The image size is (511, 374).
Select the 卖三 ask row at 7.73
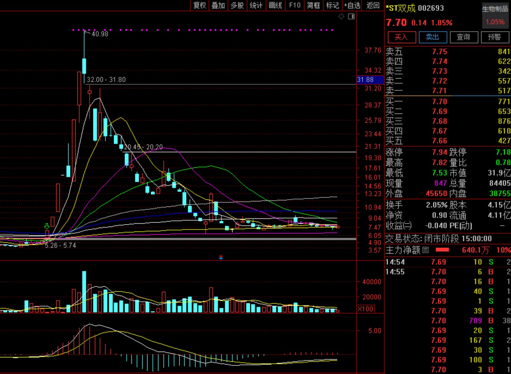[448, 71]
